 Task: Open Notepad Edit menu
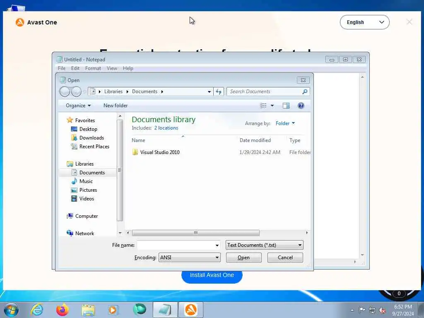coord(75,68)
